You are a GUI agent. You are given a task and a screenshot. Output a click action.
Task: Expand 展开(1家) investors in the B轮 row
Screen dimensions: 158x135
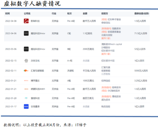pos(106,54)
